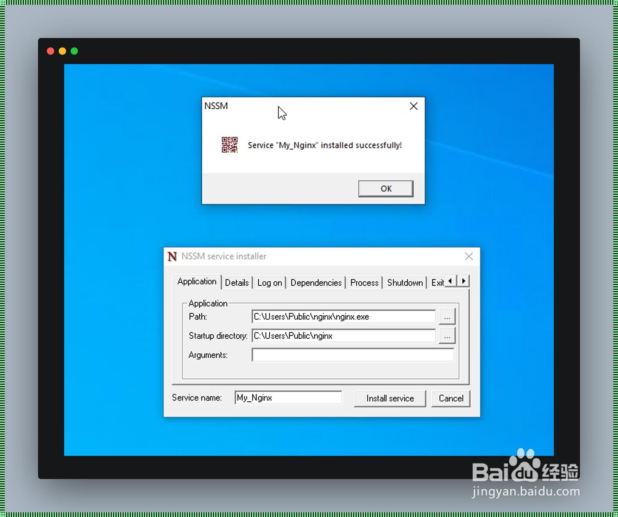Click the Install service button
Viewport: 618px width, 517px height.
tap(390, 398)
